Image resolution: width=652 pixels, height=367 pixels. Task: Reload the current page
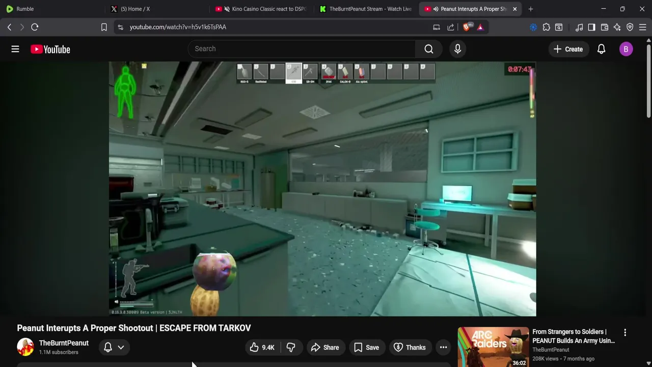pos(35,27)
